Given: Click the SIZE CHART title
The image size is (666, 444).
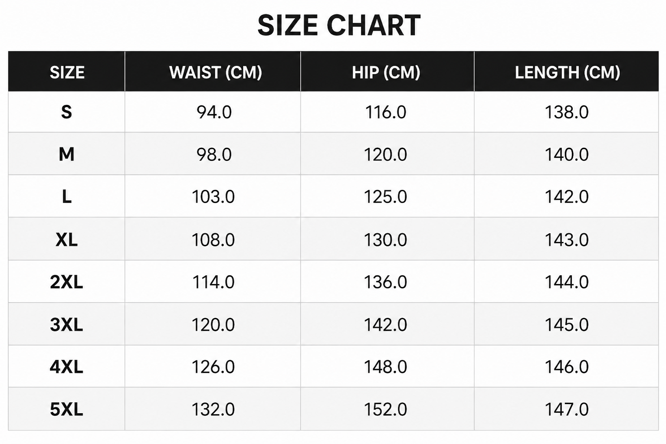Looking at the screenshot, I should (339, 25).
